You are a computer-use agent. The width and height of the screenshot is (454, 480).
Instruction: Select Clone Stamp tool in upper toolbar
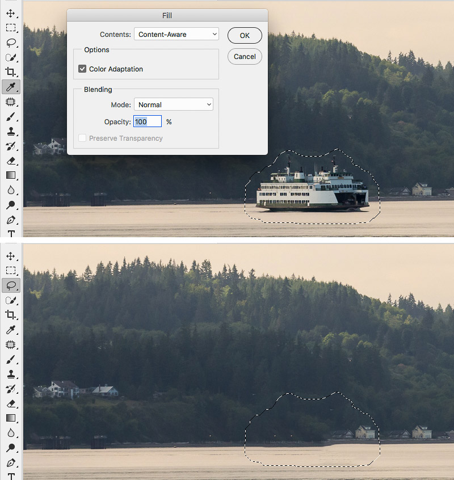(11, 131)
